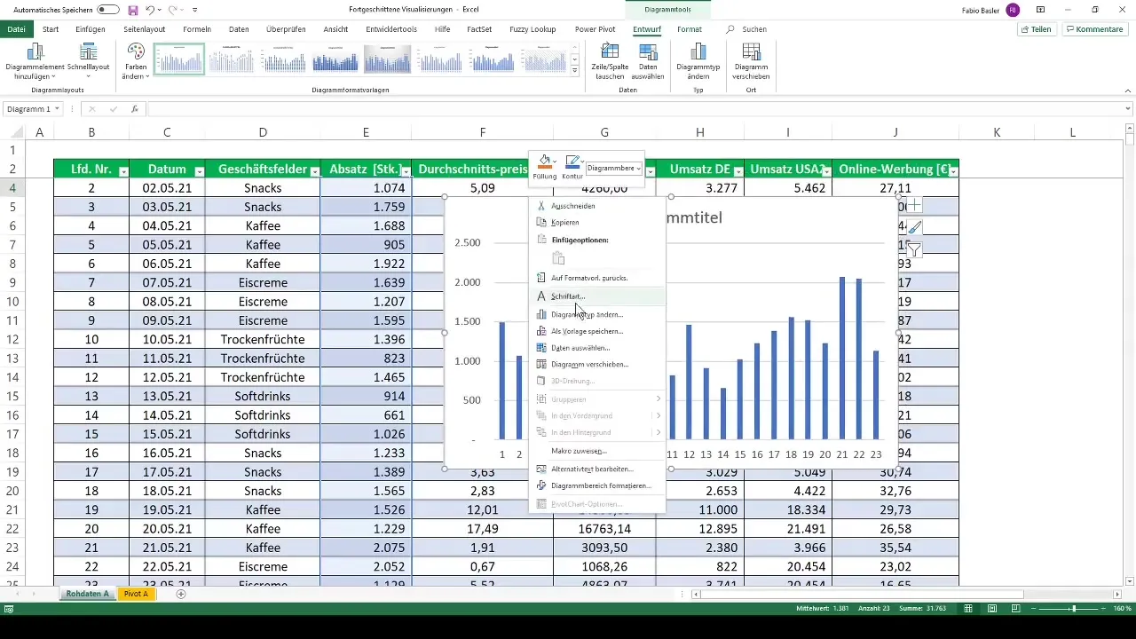Click the zoom in plus button
Screen dimensions: 1136x639
pyautogui.click(x=1106, y=609)
